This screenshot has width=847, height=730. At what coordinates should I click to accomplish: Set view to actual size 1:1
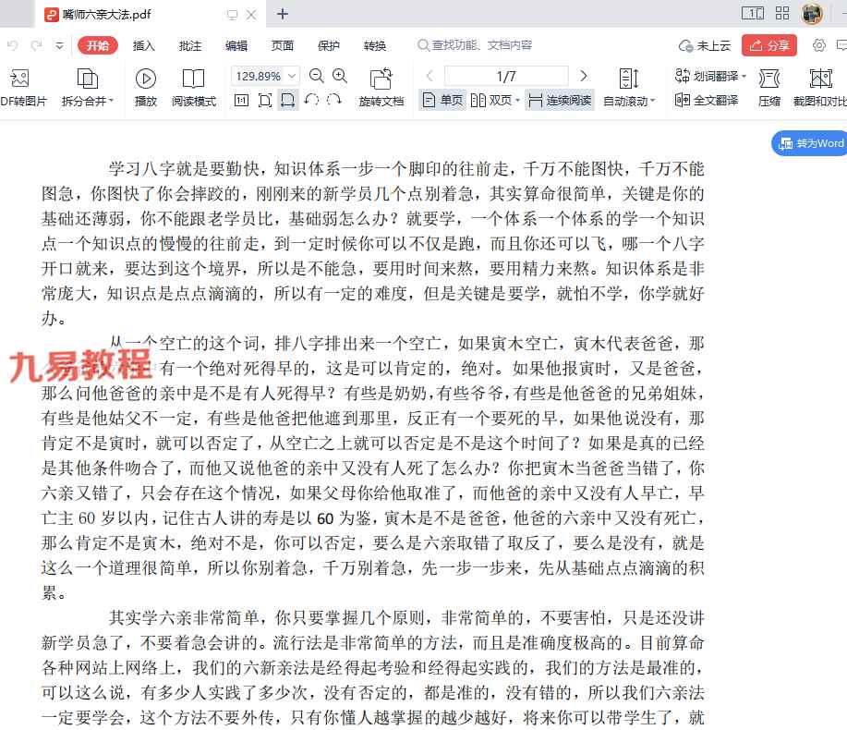(241, 100)
